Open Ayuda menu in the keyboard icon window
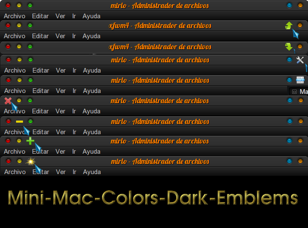 [x=92, y=91]
